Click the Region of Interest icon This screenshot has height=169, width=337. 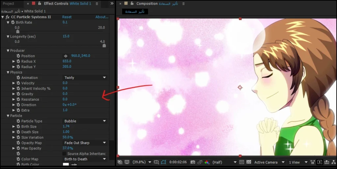tap(242, 162)
